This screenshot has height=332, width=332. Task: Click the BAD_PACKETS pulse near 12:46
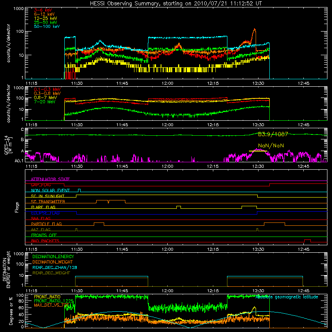pyautogui.click(x=307, y=241)
